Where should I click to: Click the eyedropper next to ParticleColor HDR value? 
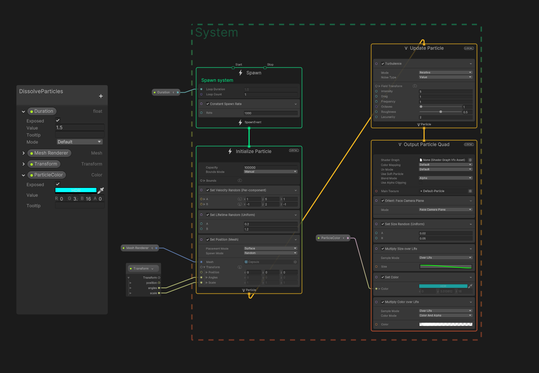(101, 191)
